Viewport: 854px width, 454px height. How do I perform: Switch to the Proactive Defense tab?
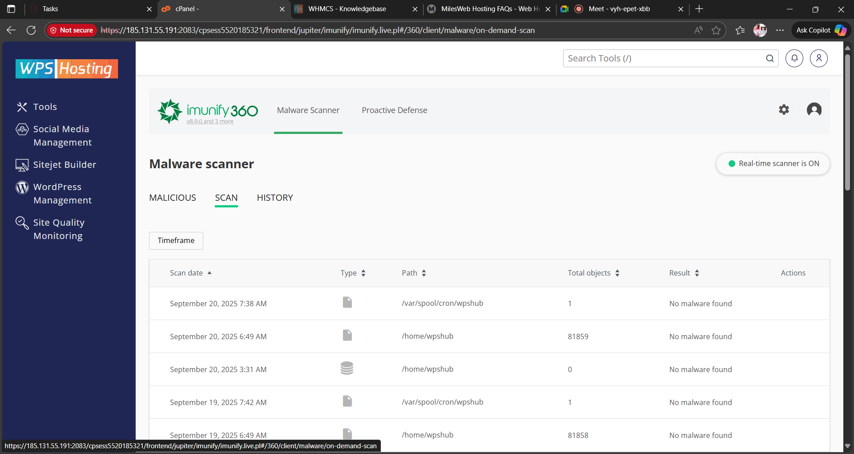click(x=394, y=110)
